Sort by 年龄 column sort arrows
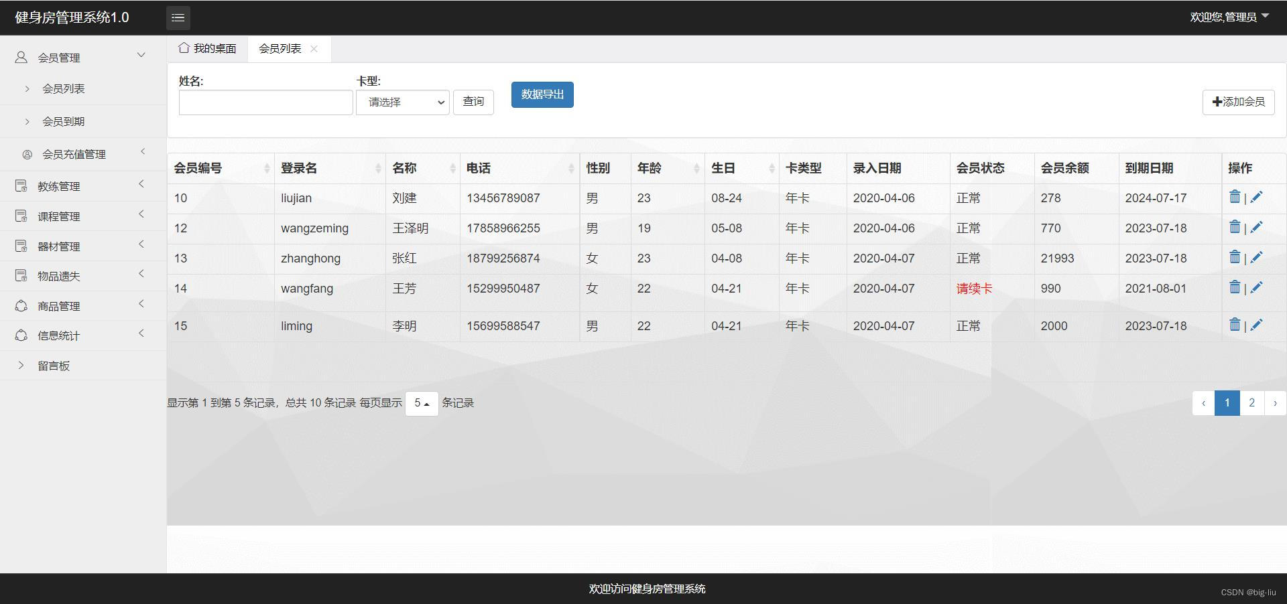Viewport: 1287px width, 604px height. tap(697, 169)
